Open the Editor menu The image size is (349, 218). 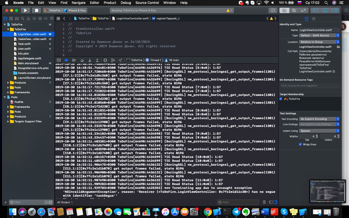[95, 3]
